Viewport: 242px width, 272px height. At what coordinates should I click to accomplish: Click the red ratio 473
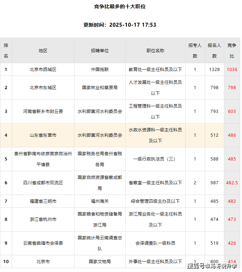232,219
